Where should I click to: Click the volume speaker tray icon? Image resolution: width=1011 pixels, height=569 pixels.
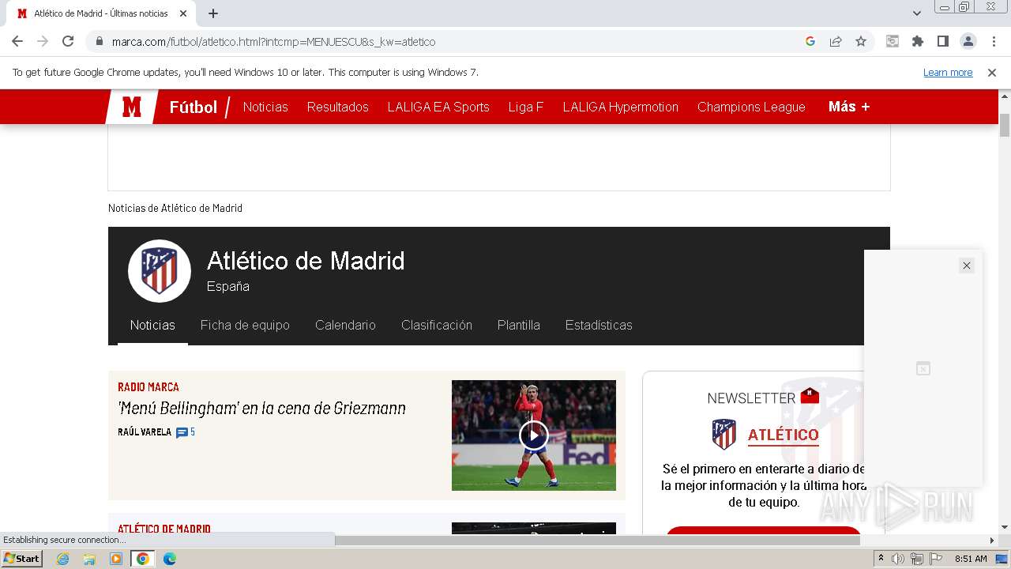click(x=898, y=559)
